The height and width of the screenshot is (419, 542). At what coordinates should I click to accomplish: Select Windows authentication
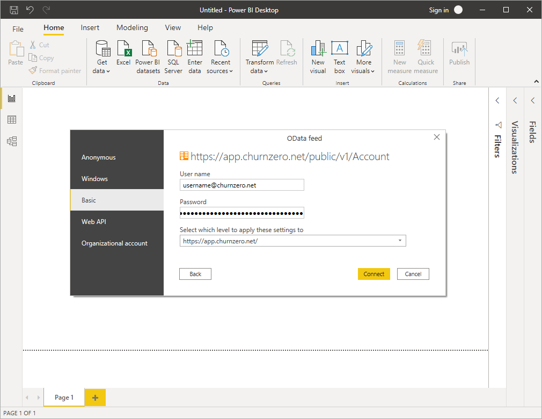pos(117,178)
